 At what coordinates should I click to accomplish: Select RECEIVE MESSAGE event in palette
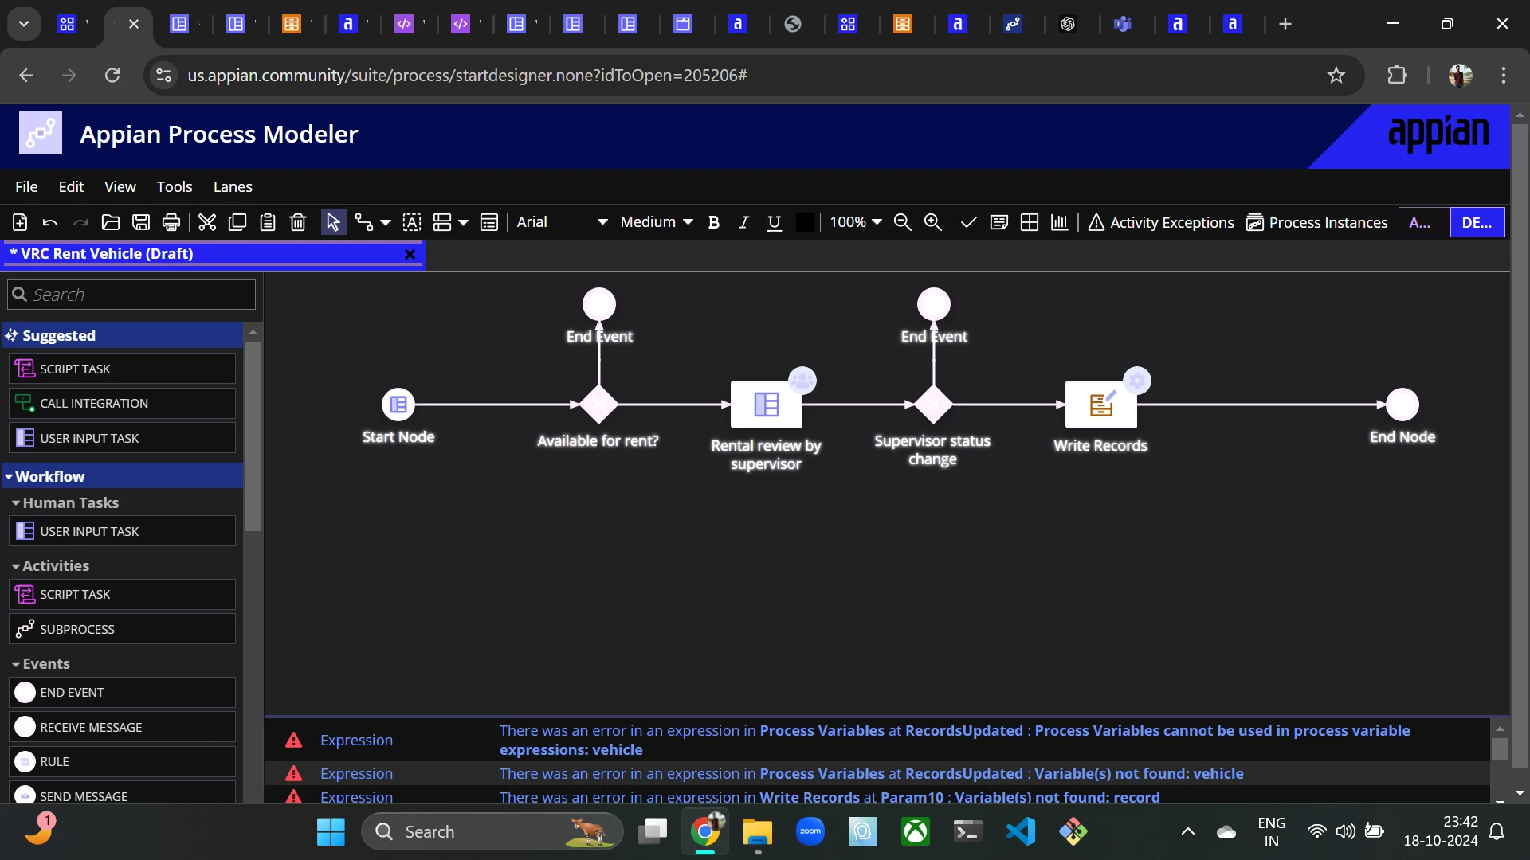coord(123,727)
